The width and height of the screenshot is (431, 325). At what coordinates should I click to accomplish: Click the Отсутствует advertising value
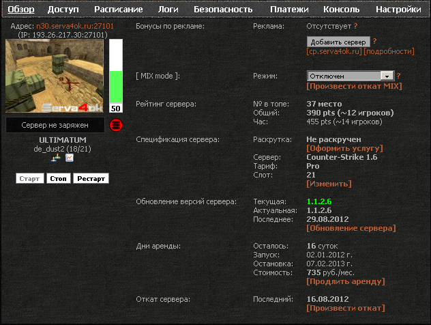[329, 26]
